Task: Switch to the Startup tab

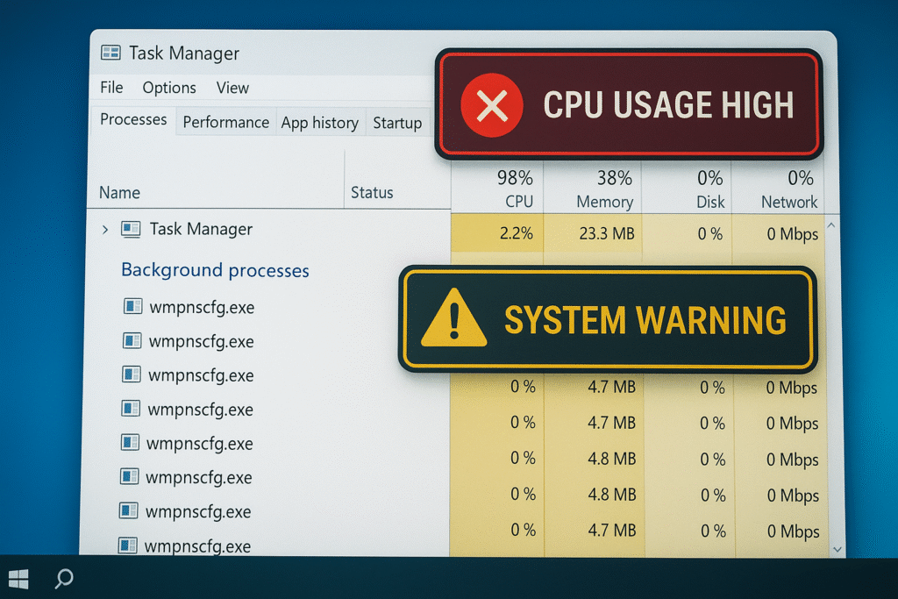Action: (397, 123)
